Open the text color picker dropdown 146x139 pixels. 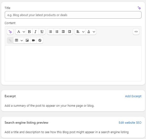coord(91,32)
